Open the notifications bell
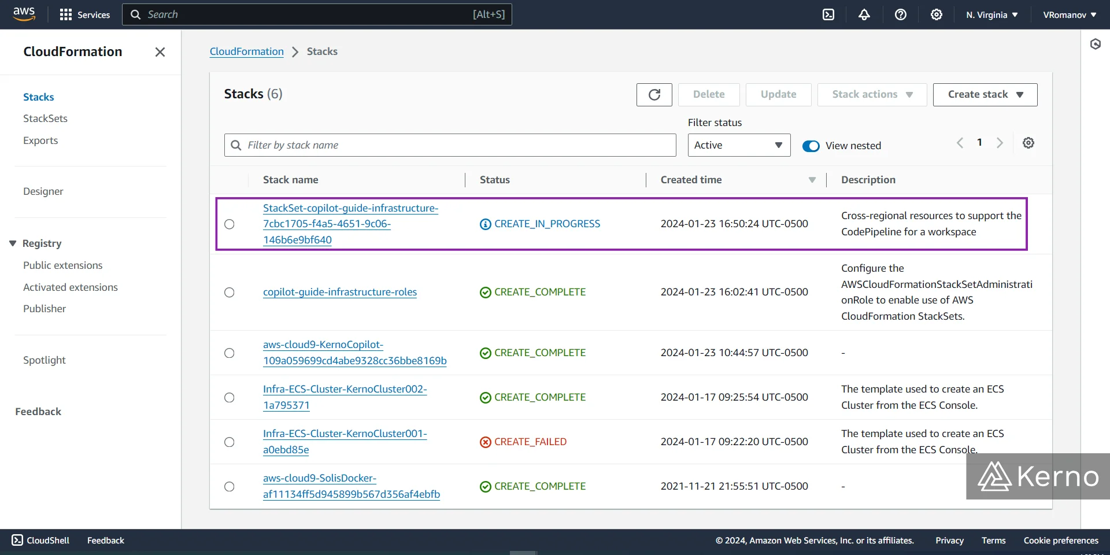Image resolution: width=1110 pixels, height=555 pixels. click(x=864, y=14)
